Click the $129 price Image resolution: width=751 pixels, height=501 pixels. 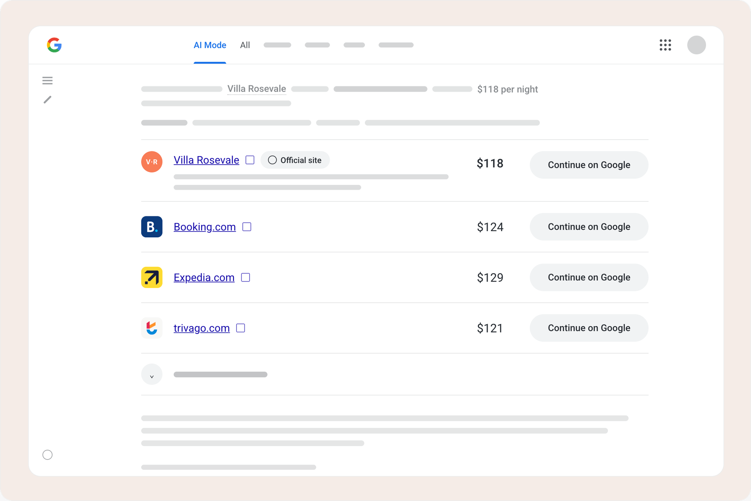click(x=490, y=277)
